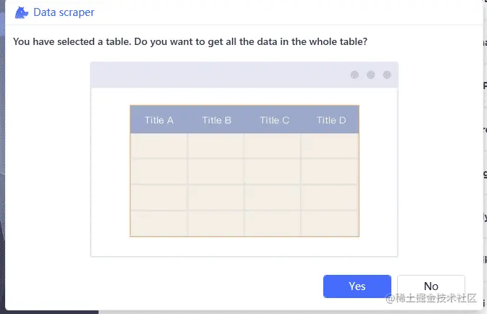Select the Title B column header

(217, 120)
